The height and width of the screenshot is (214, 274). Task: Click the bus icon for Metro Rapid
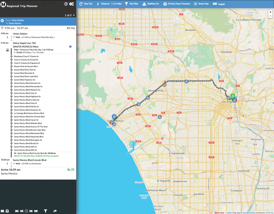[7, 50]
